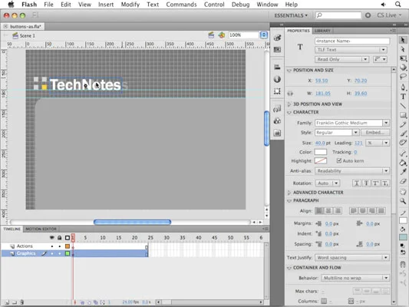
Task: Click the text Color white swatch
Action: 321,152
